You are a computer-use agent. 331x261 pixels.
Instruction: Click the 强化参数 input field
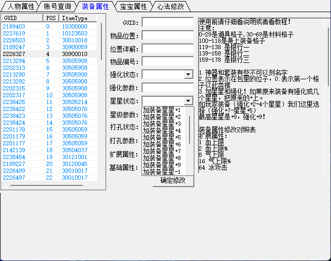coord(168,88)
